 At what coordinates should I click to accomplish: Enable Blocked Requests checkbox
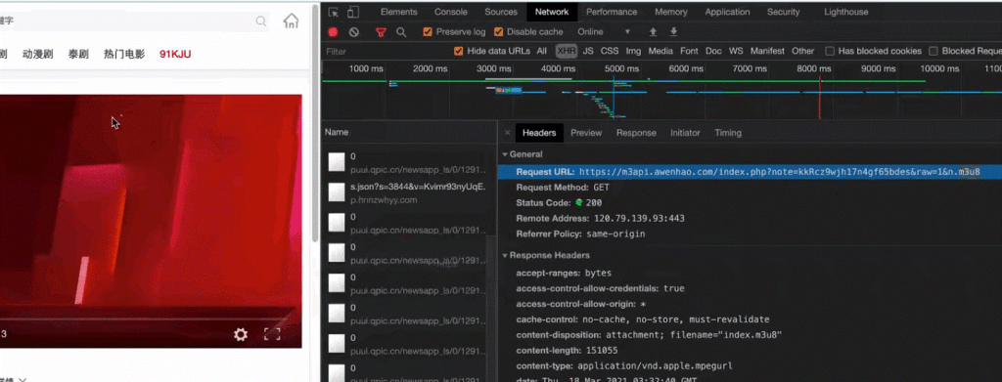point(934,51)
